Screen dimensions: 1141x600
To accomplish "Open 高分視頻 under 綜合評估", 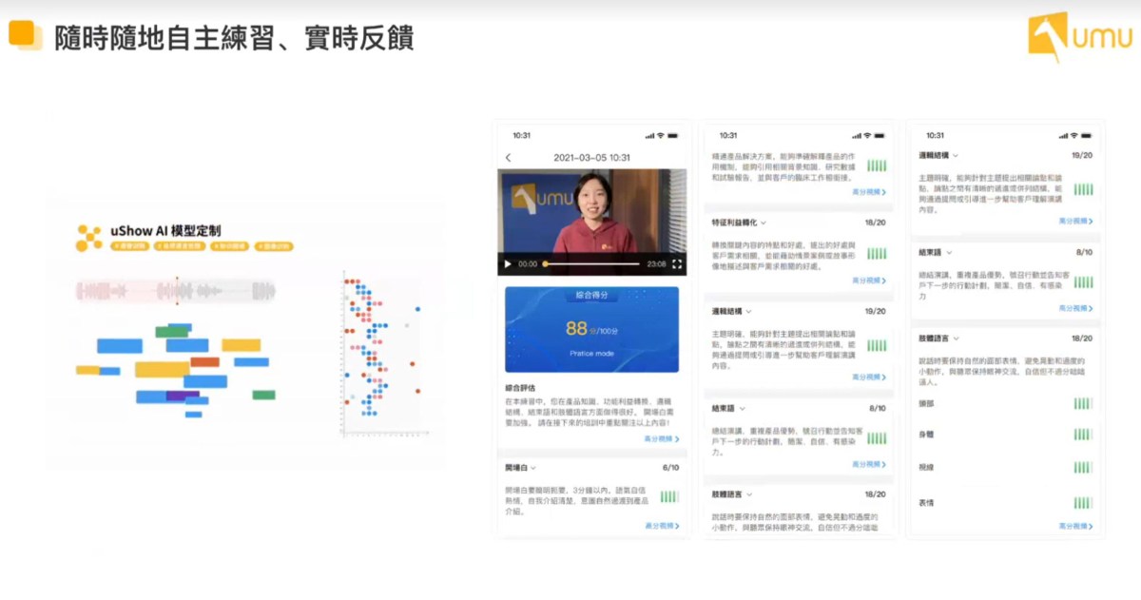I will click(662, 439).
